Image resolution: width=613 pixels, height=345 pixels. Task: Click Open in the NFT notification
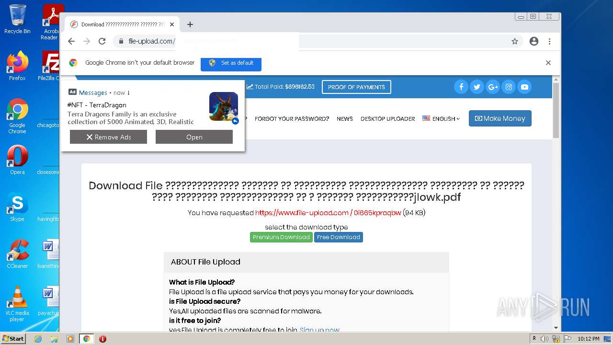pyautogui.click(x=194, y=137)
